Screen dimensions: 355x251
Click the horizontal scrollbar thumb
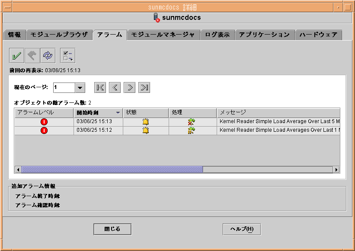(x=112, y=170)
